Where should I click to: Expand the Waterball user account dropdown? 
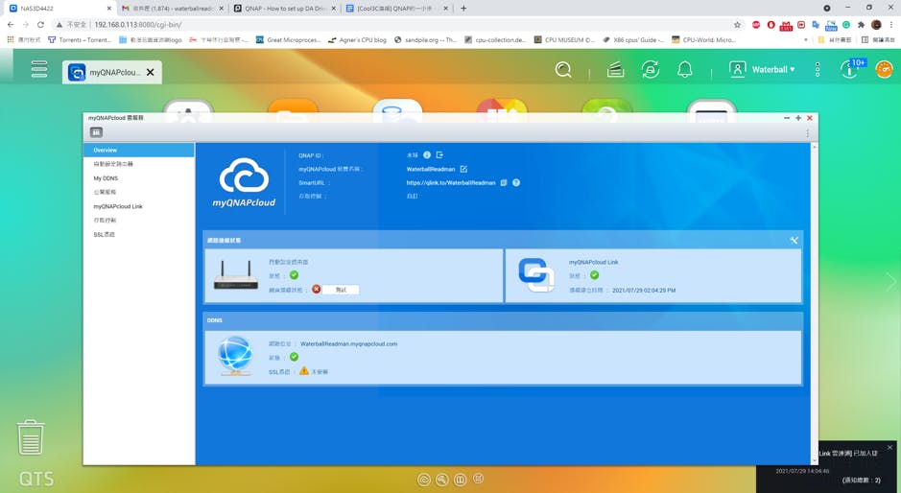[763, 69]
